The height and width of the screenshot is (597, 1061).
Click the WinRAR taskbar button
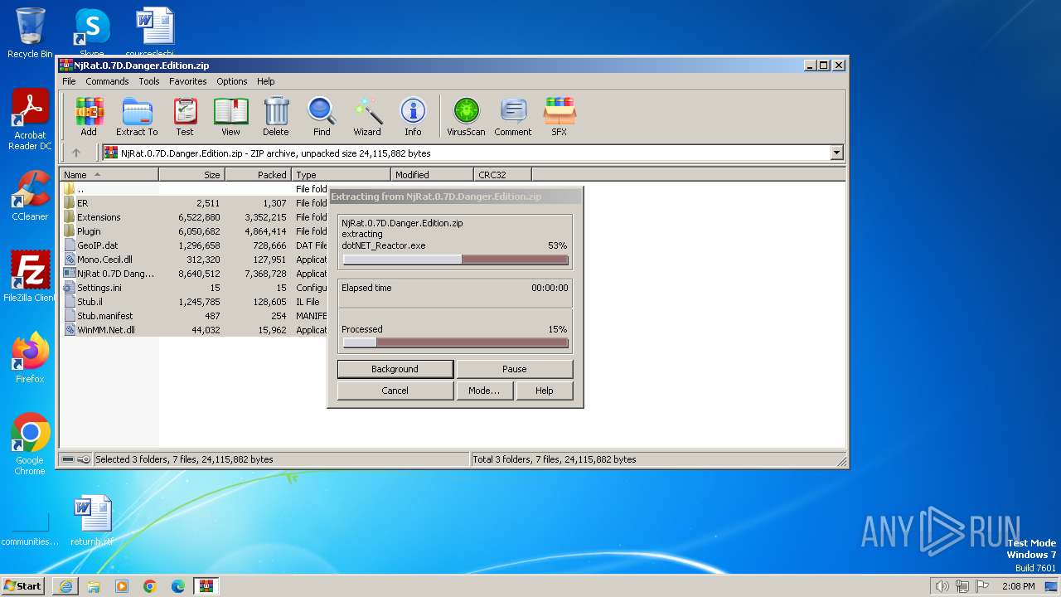(x=206, y=586)
